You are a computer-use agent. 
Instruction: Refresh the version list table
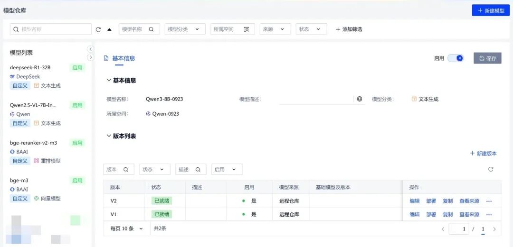tap(491, 169)
